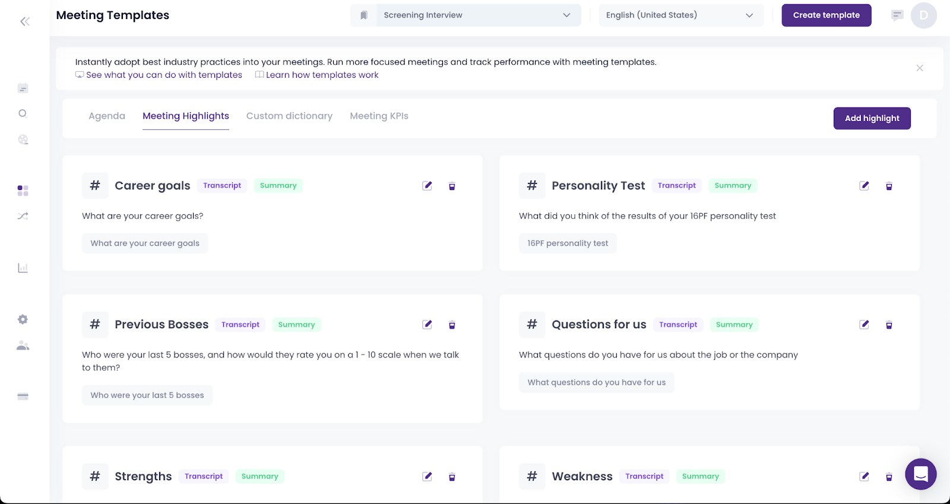The image size is (950, 504).
Task: Click edit icon for Previous Bosses
Action: point(427,325)
